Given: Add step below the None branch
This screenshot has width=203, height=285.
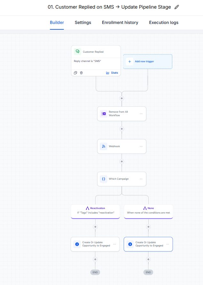Looking at the screenshot, I should pyautogui.click(x=148, y=227).
